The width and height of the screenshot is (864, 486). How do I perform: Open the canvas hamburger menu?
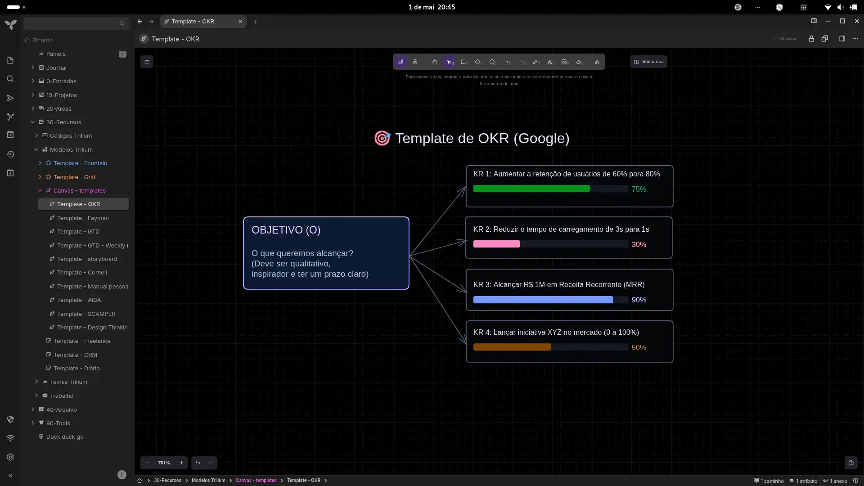click(147, 62)
